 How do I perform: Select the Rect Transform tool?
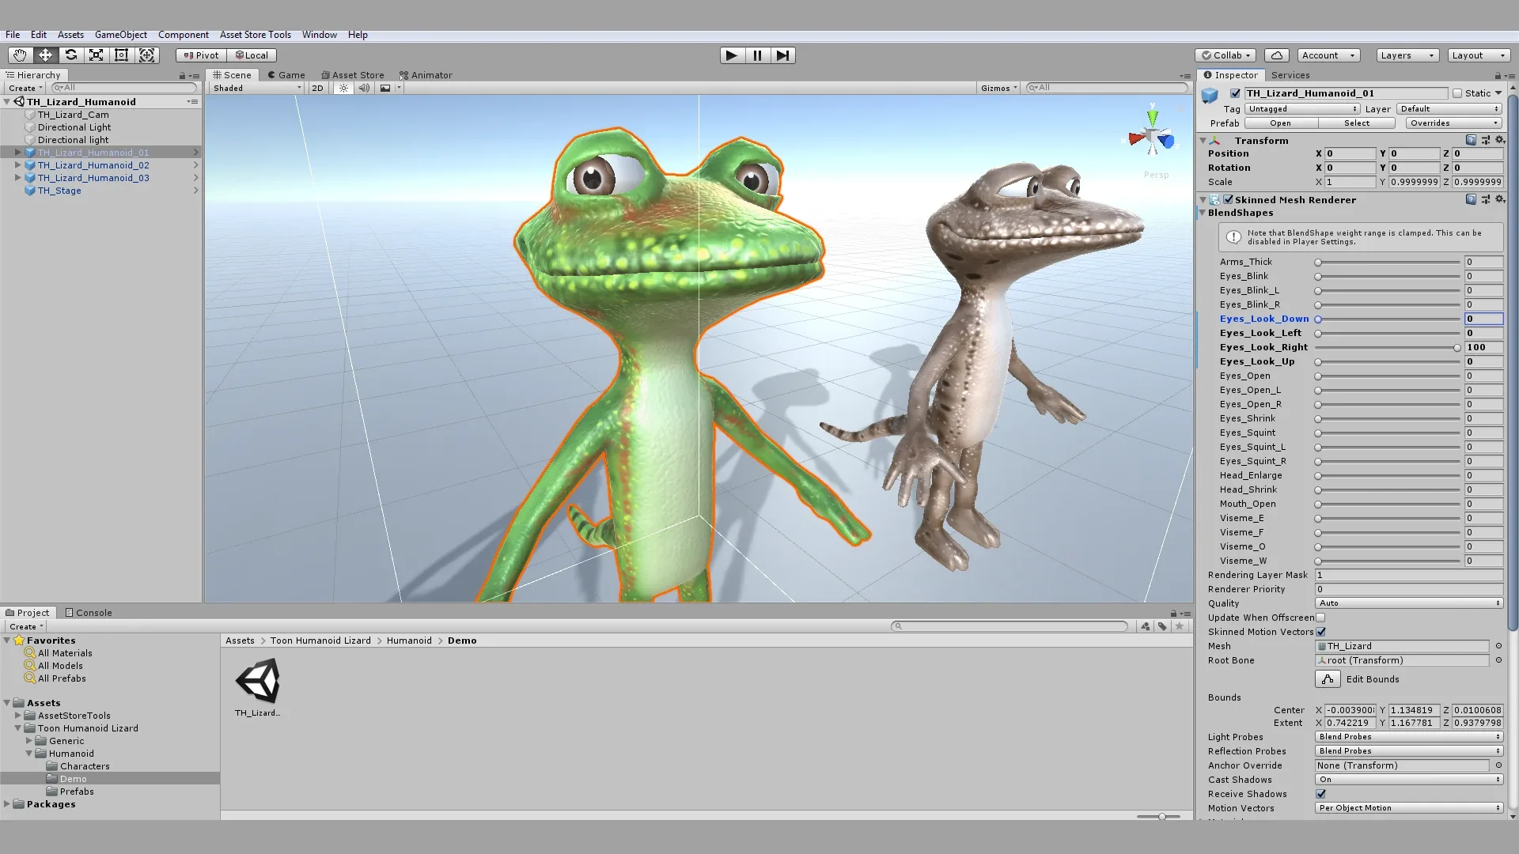121,55
